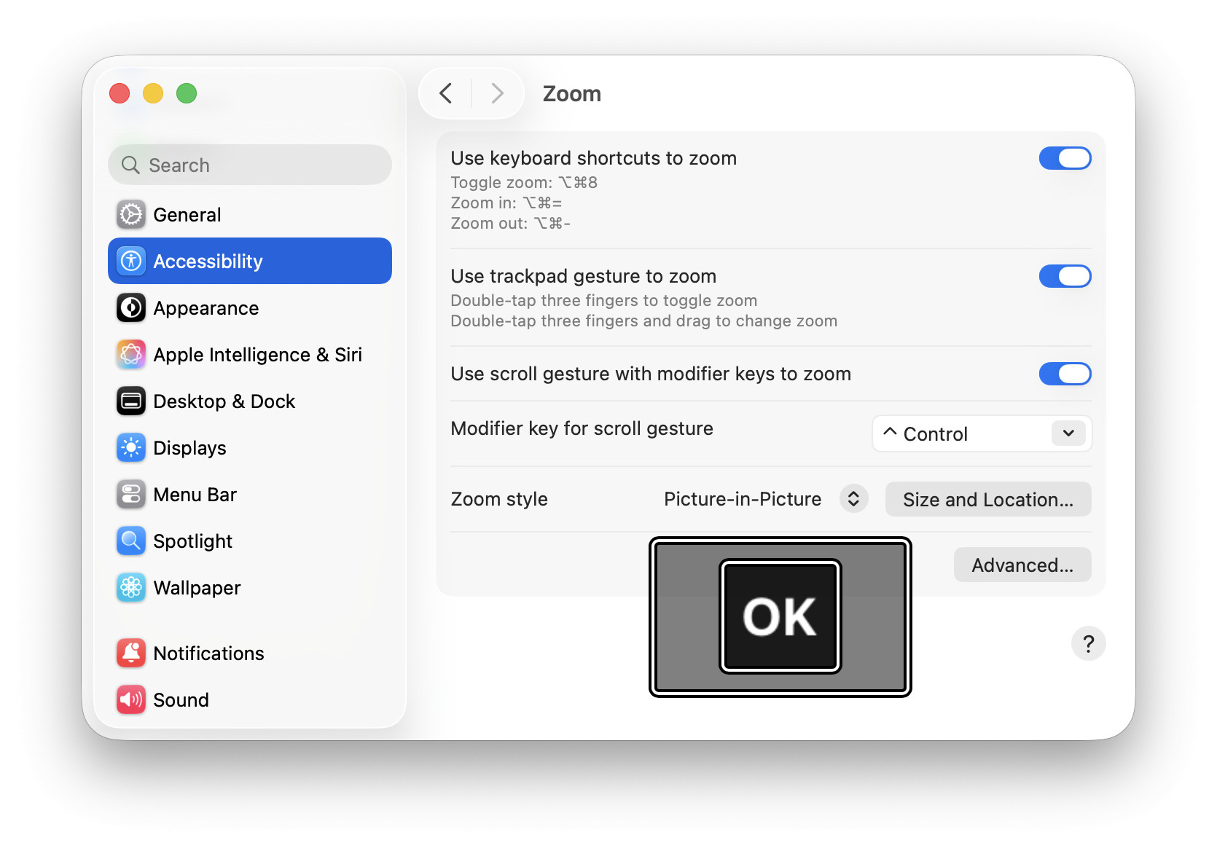Click the Spotlight magnifier icon
This screenshot has height=848, width=1217.
pos(131,541)
